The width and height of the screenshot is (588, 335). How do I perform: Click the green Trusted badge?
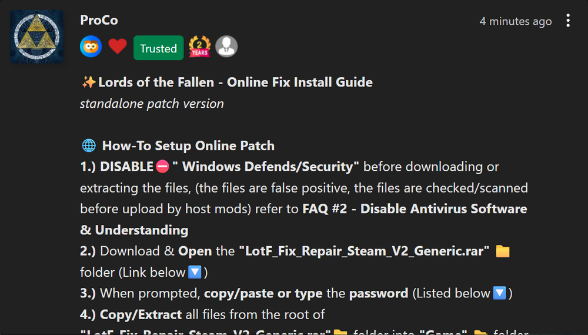click(x=158, y=48)
